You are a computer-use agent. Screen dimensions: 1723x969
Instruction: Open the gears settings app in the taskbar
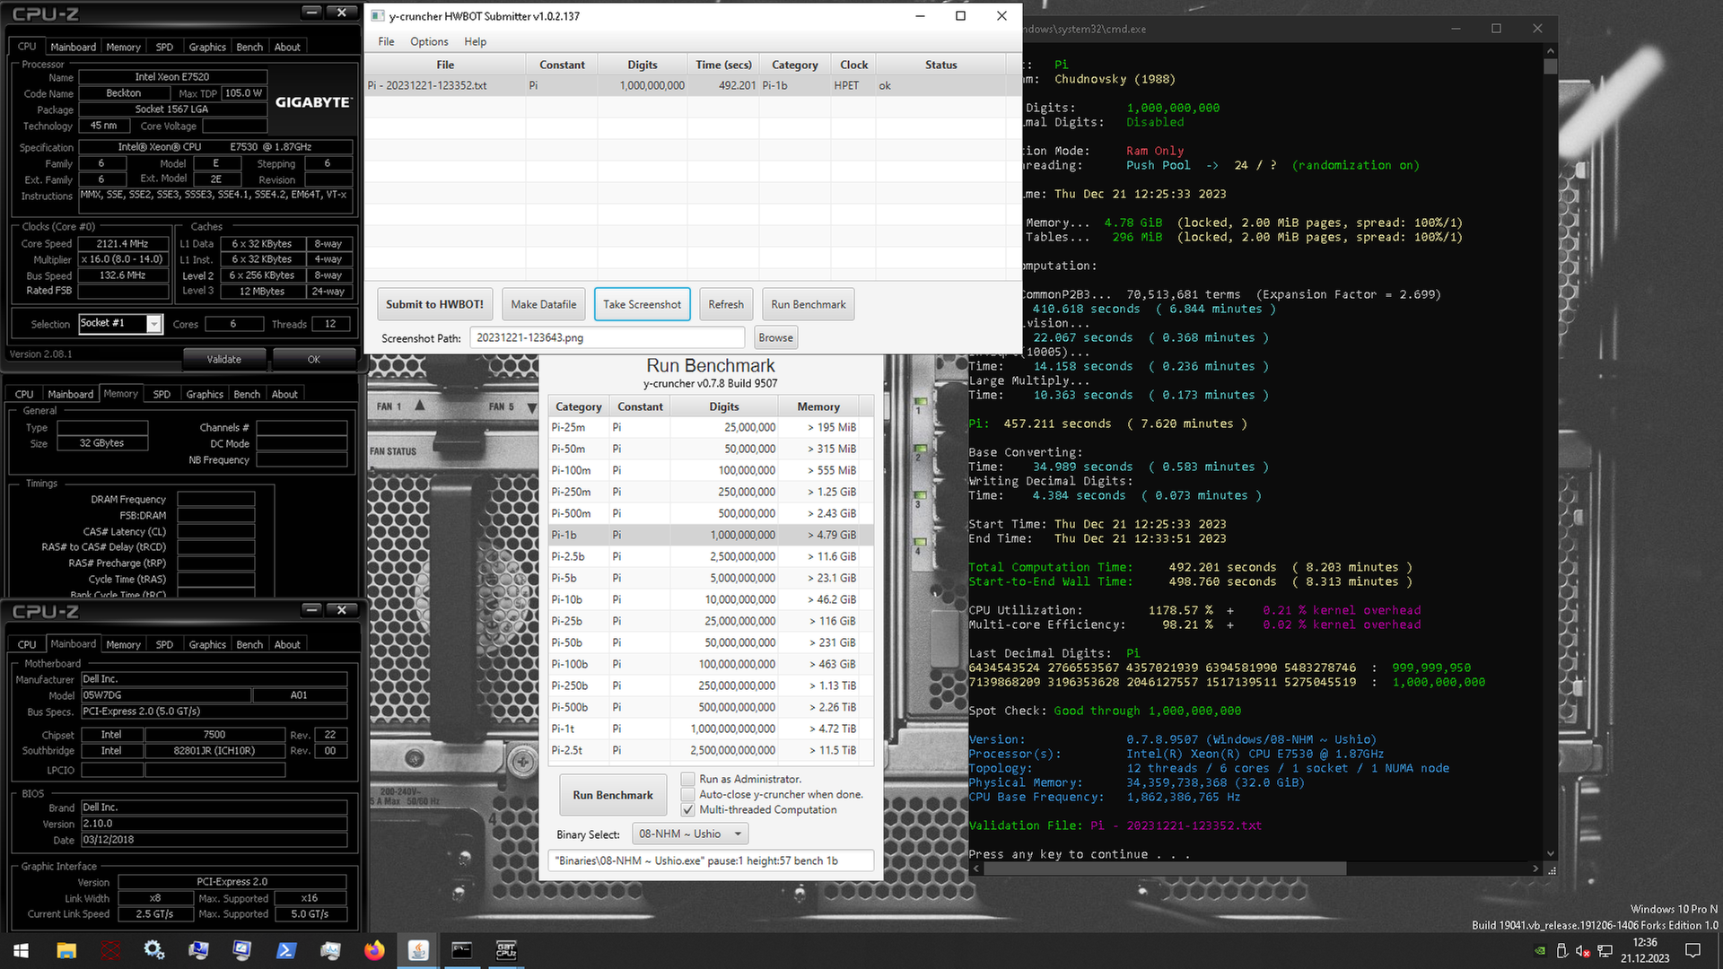tap(154, 950)
